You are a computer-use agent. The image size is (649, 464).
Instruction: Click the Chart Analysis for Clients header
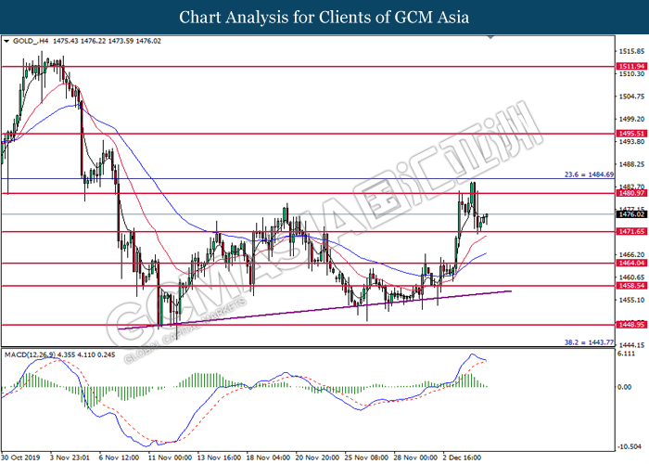[x=324, y=17]
